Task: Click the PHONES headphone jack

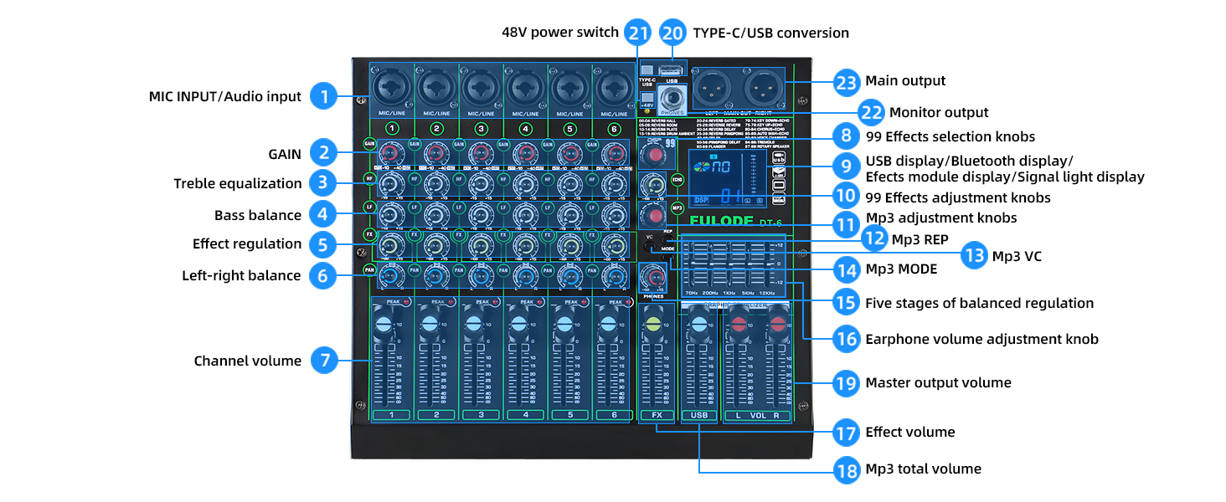Action: point(672,97)
